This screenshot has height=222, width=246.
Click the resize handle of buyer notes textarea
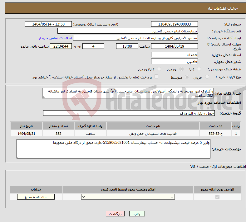tap(18, 157)
